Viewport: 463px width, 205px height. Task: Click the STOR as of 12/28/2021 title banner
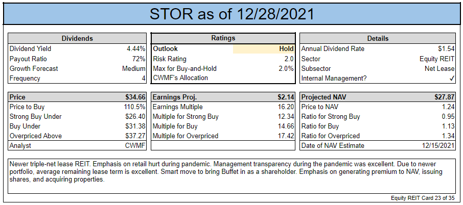coord(231,14)
